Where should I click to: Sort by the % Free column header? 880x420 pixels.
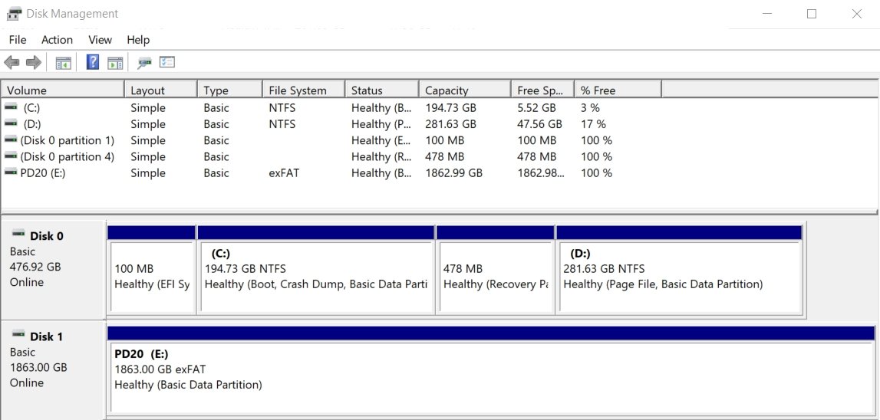coord(618,90)
